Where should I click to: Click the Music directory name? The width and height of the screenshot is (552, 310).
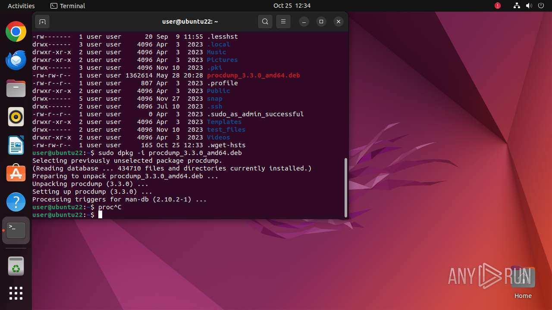216,52
